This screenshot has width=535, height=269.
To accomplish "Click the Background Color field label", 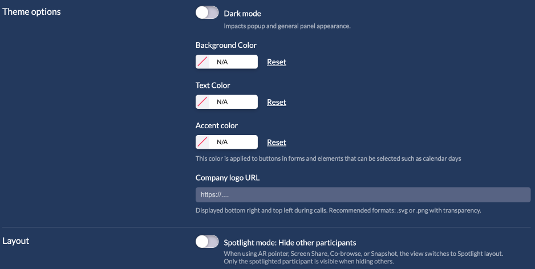I will [x=226, y=45].
